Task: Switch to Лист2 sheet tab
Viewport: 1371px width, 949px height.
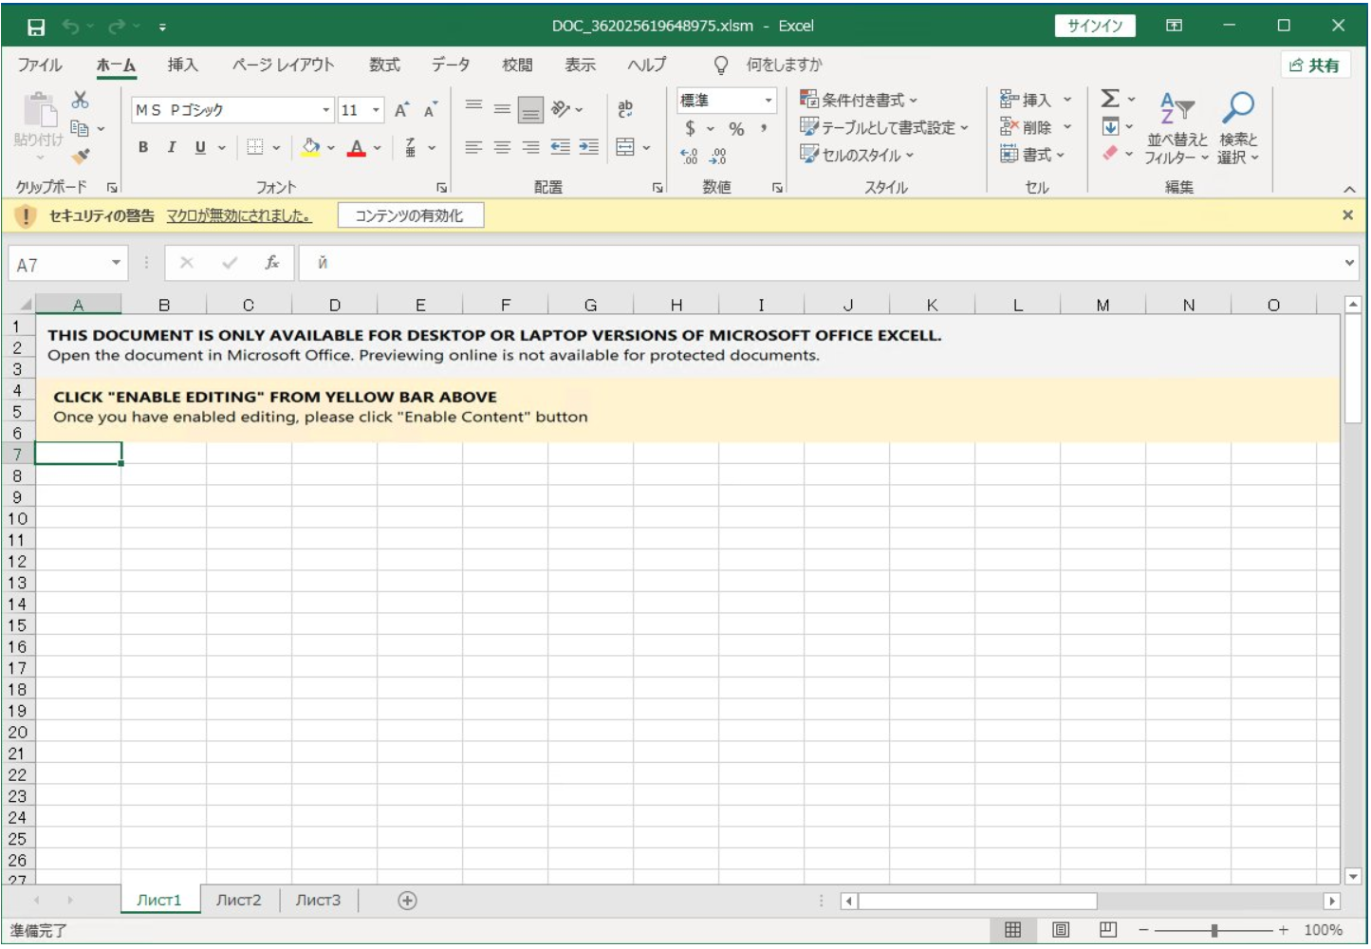Action: 239,901
